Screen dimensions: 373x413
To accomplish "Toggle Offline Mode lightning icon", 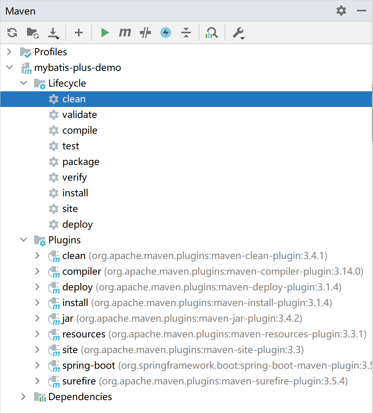I will [166, 33].
